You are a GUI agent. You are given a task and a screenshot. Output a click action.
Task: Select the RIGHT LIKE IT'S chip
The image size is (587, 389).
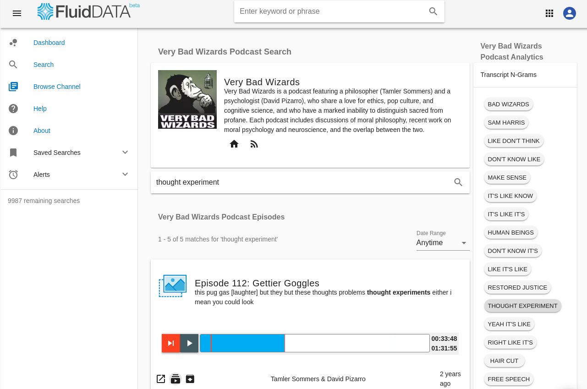510,343
